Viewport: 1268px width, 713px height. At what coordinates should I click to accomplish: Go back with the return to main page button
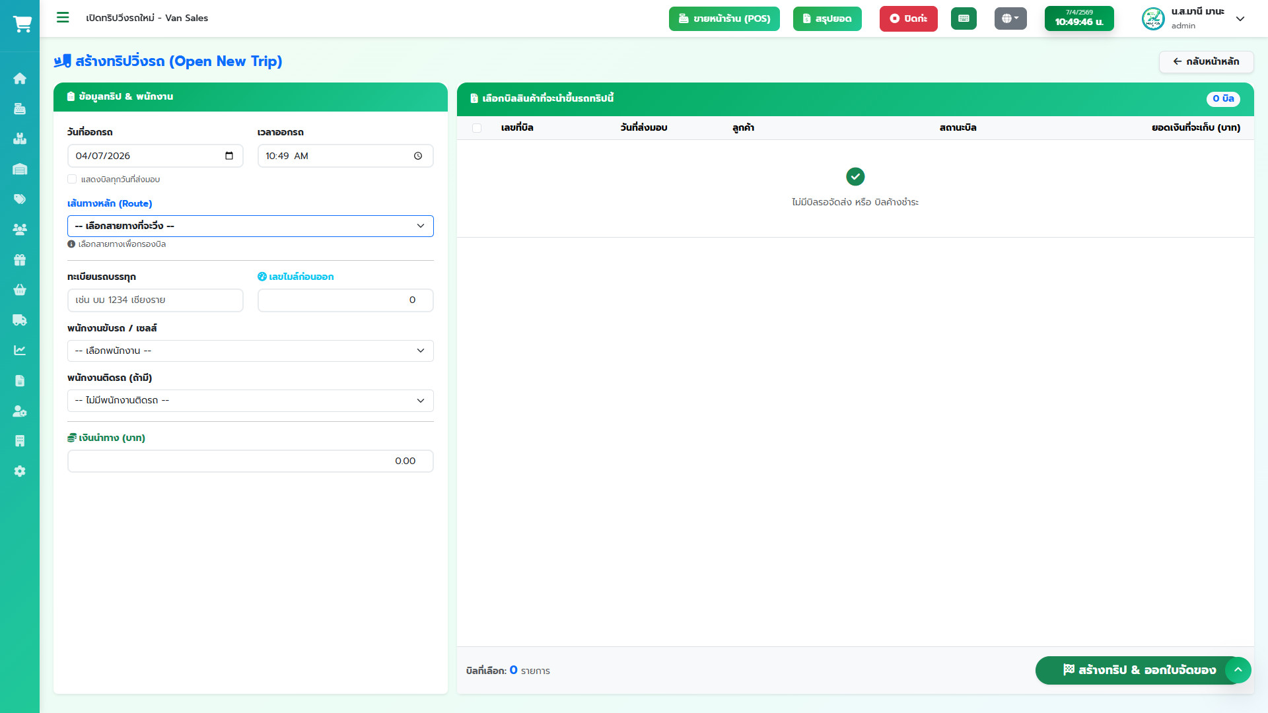click(1206, 61)
